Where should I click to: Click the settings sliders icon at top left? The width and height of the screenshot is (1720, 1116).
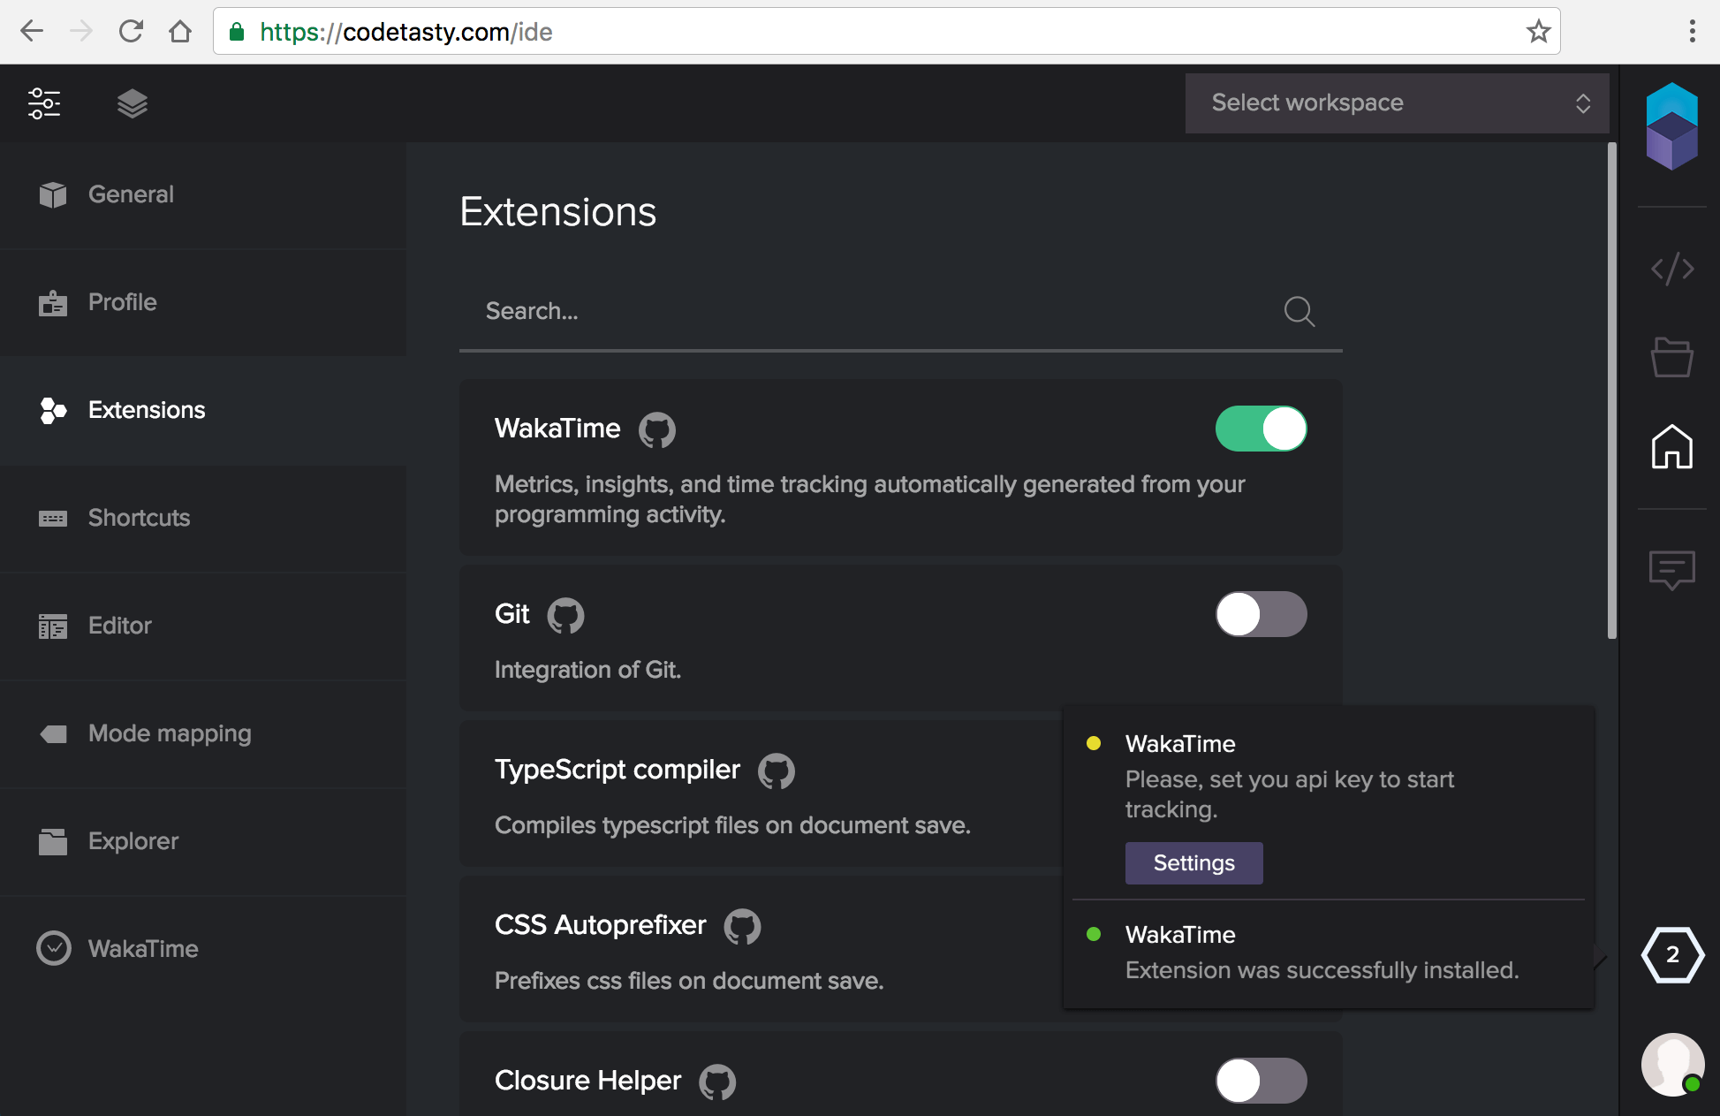(44, 103)
